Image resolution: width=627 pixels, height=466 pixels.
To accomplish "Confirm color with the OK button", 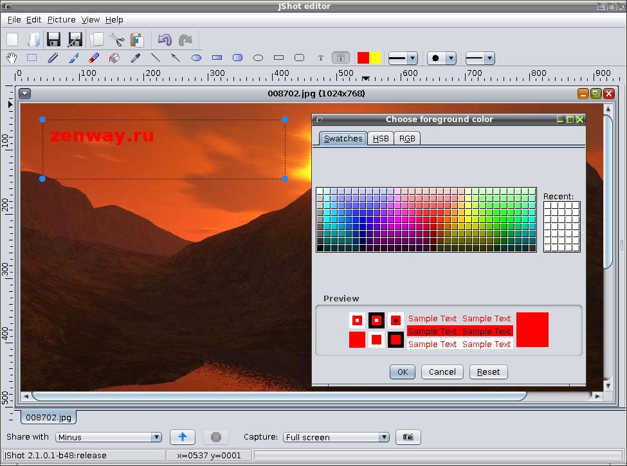I will [403, 372].
